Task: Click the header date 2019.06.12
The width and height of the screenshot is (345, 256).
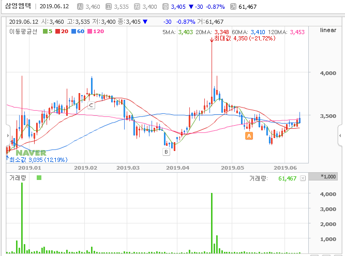Action: pyautogui.click(x=54, y=6)
